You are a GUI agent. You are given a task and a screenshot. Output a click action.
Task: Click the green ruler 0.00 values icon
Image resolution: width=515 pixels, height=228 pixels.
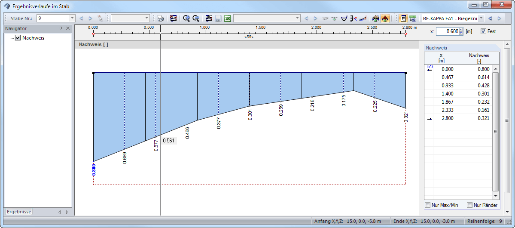tap(413, 18)
